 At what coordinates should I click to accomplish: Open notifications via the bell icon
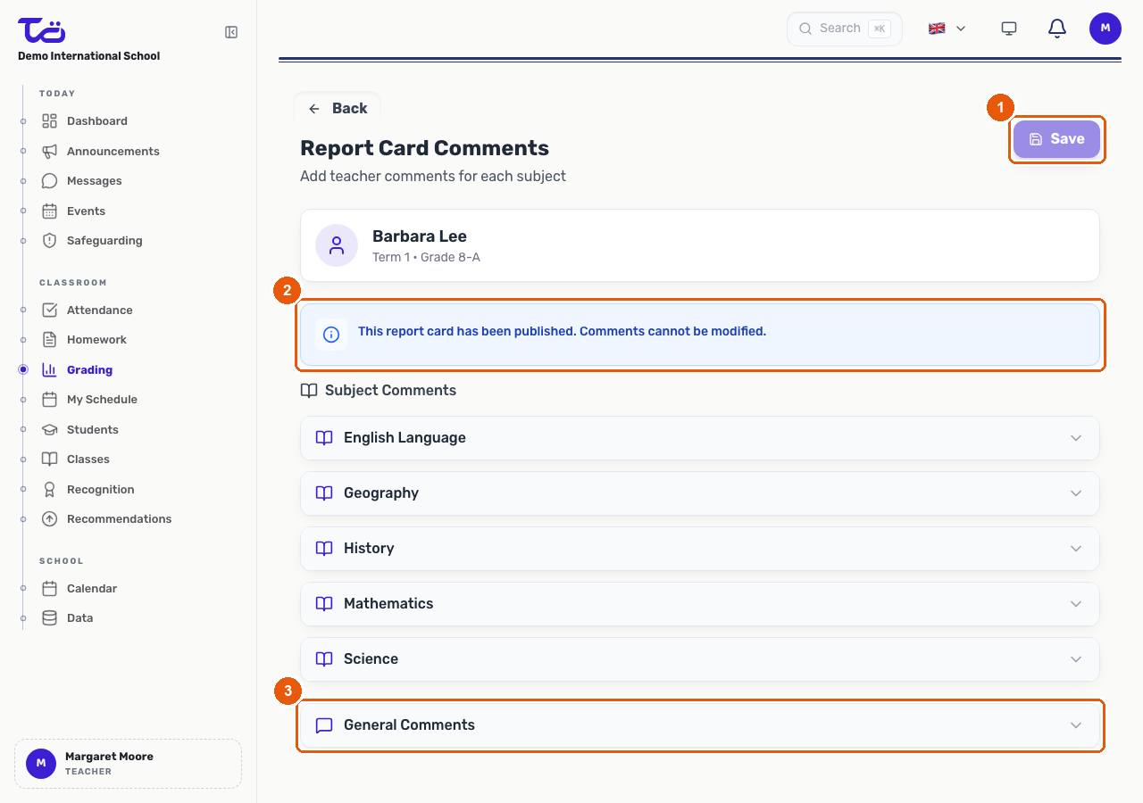[x=1057, y=29]
